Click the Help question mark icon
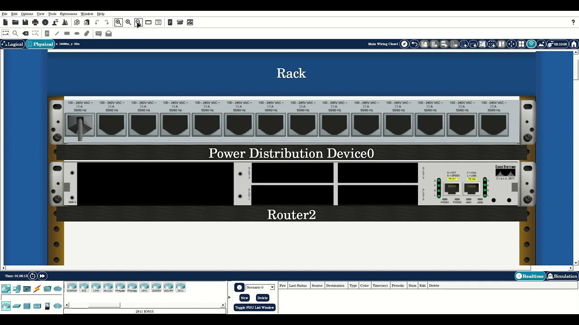 click(x=573, y=22)
